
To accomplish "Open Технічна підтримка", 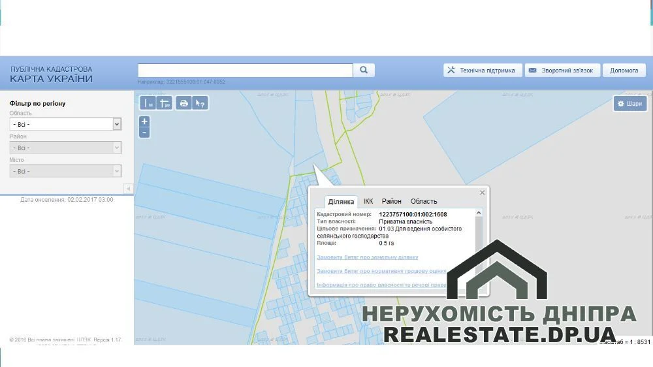I will tap(483, 71).
